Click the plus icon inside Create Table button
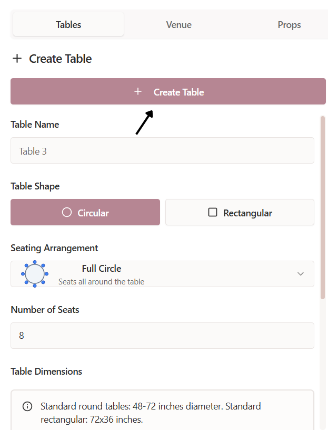The image size is (328, 438). (138, 91)
